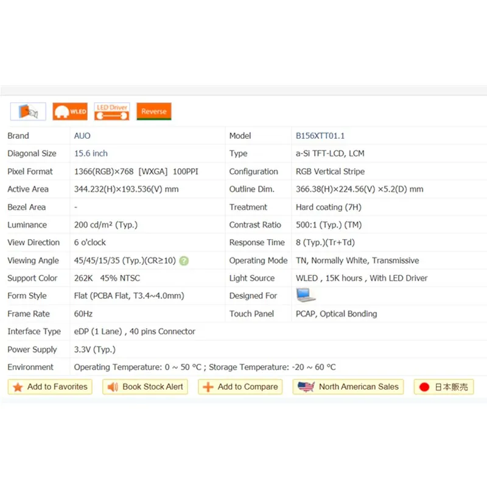Click the Interface Type row label

tap(34, 331)
